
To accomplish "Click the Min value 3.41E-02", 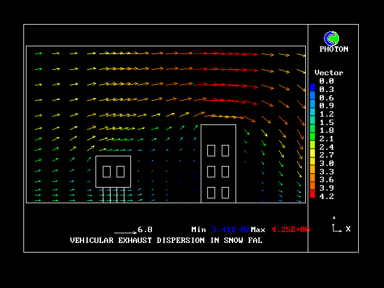I will 229,230.
